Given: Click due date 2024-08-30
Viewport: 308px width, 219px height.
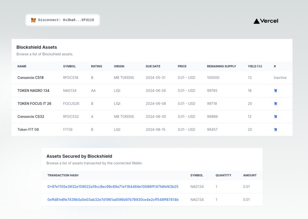Looking at the screenshot, I should coord(156,117).
